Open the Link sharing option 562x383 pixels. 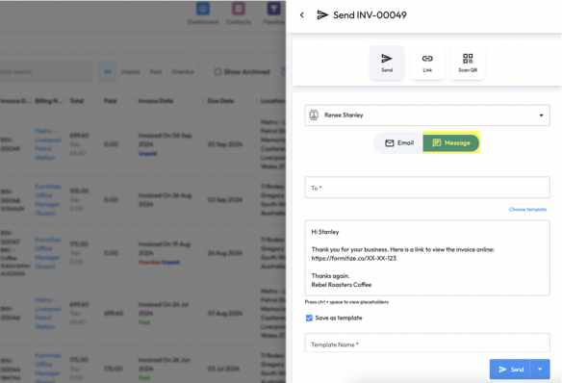coord(427,63)
